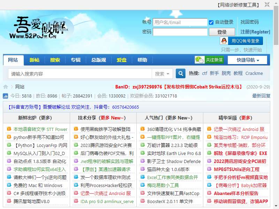
Task: Click rank 3 icon beside LocyanFrp 内网
Action: (9, 145)
